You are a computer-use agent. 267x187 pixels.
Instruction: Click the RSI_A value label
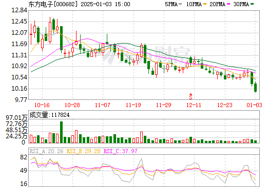tap(46, 151)
